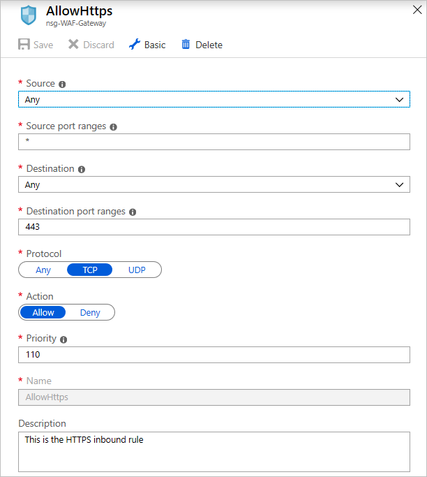Click the NSG shield icon beside AllowHttps
This screenshot has width=427, height=477.
29,15
